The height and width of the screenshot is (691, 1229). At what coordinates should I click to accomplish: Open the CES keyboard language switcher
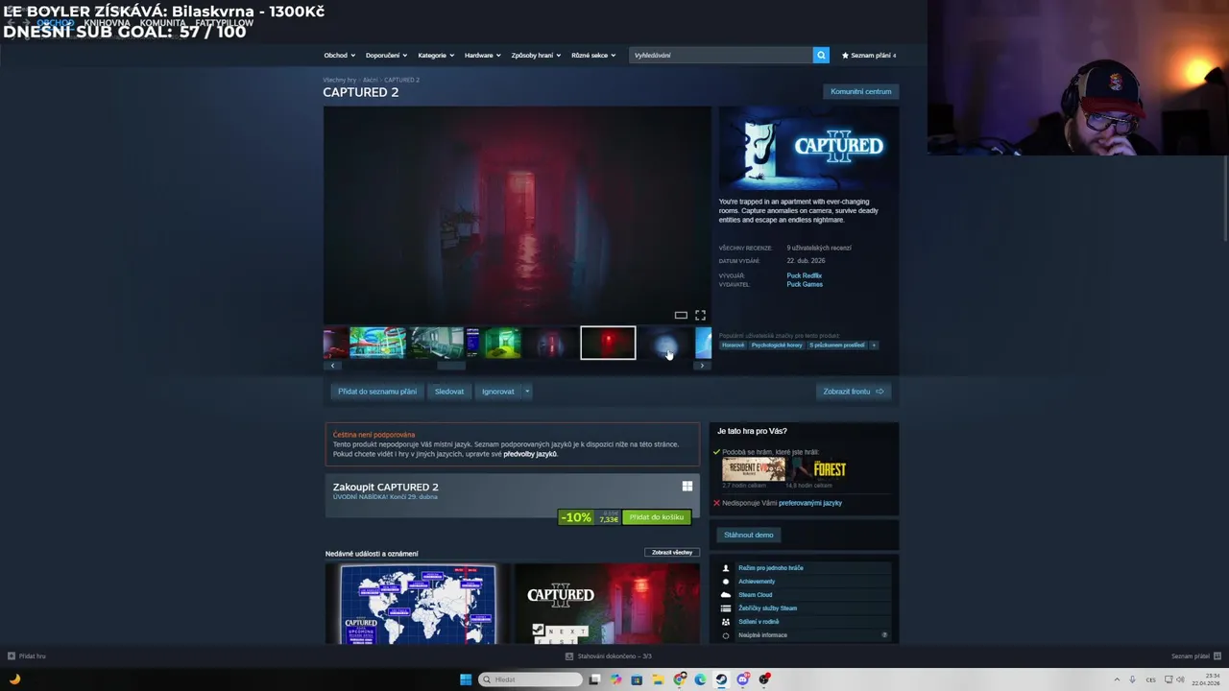coord(1150,679)
